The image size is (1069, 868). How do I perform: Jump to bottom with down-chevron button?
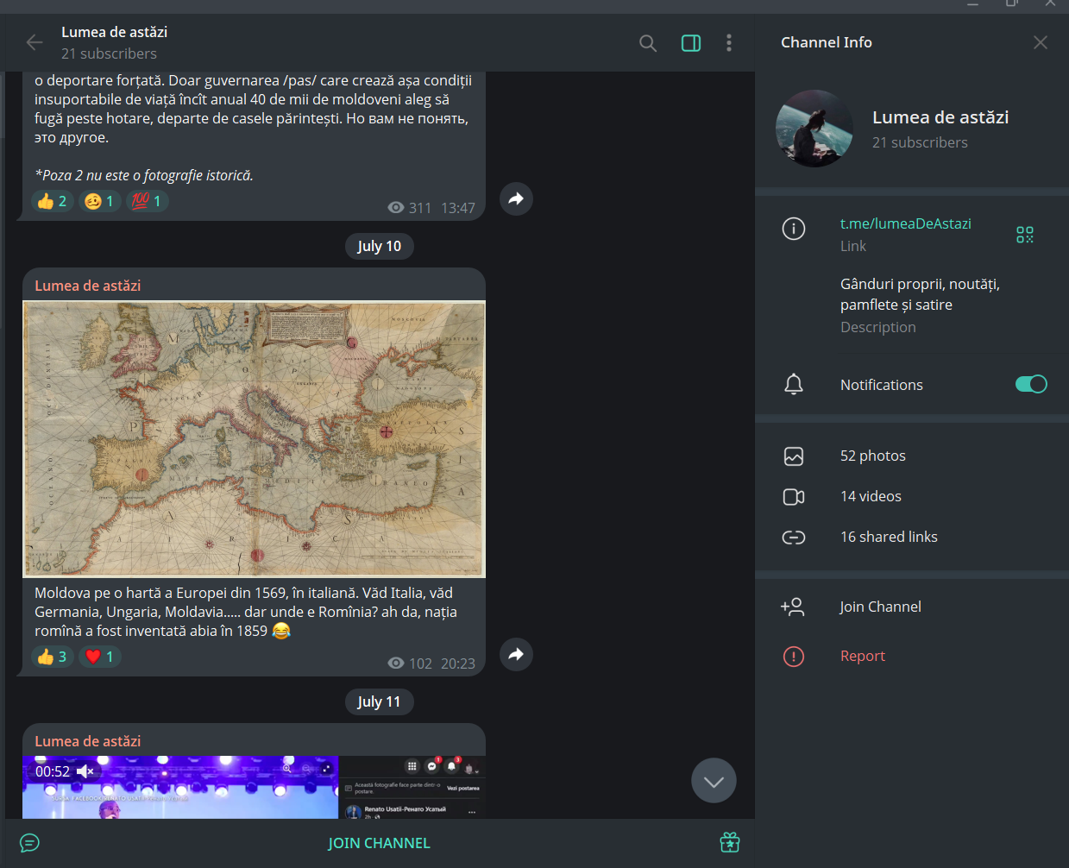tap(714, 781)
